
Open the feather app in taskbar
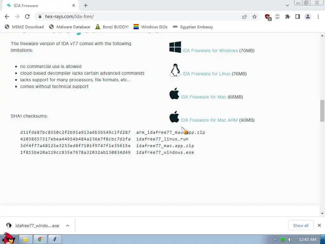coord(55,240)
